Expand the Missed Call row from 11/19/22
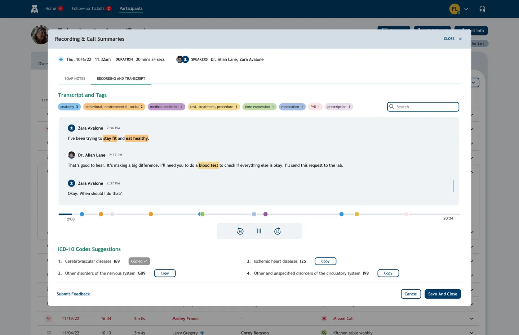The width and height of the screenshot is (519, 335). 471,318
